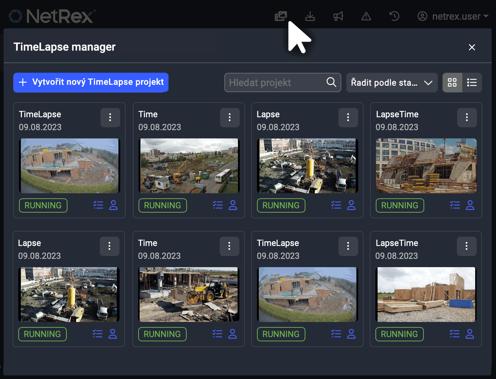The image size is (496, 379).
Task: Click user icon on top-row LapseTime card
Action: (x=470, y=205)
